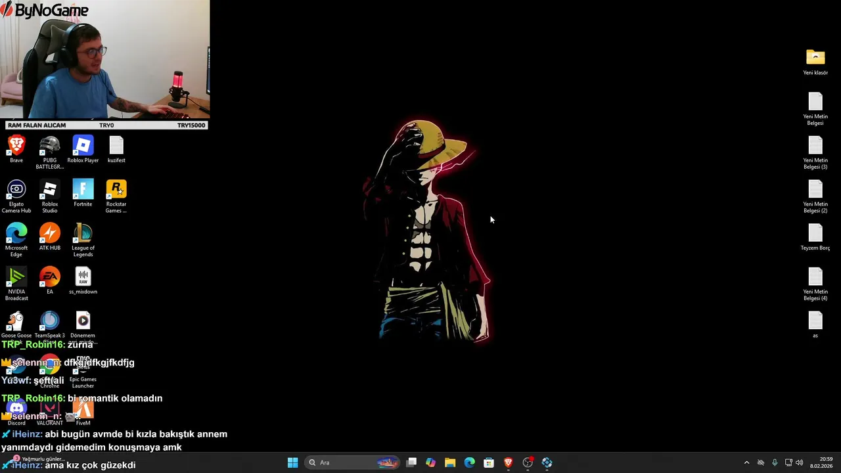The height and width of the screenshot is (473, 841).
Task: Select Yeni Metin Belgesi (3) file
Action: click(x=815, y=152)
